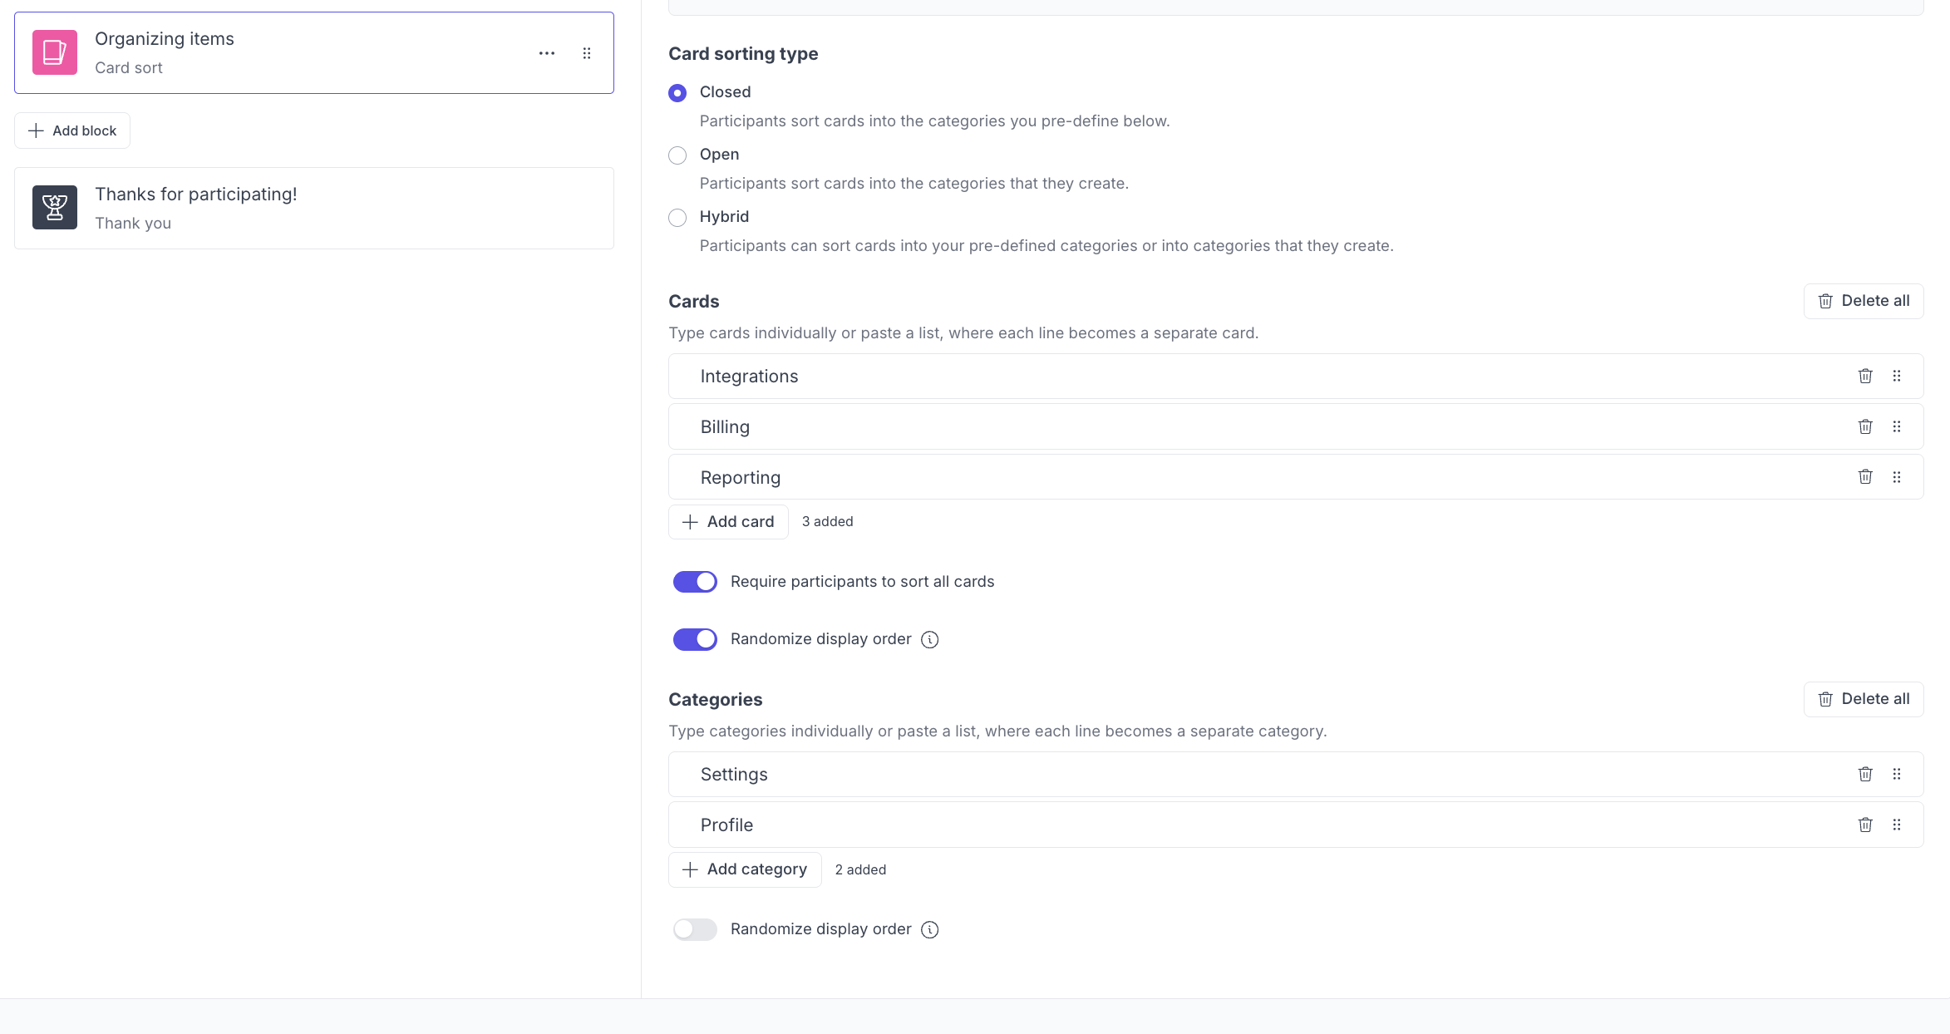Click Add card button
This screenshot has width=1950, height=1034.
(728, 522)
